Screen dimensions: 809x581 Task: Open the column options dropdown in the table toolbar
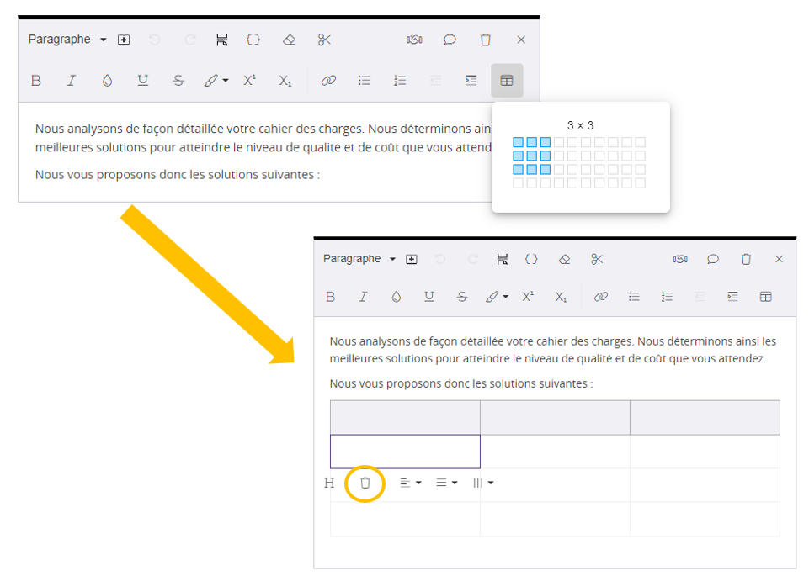pyautogui.click(x=482, y=483)
